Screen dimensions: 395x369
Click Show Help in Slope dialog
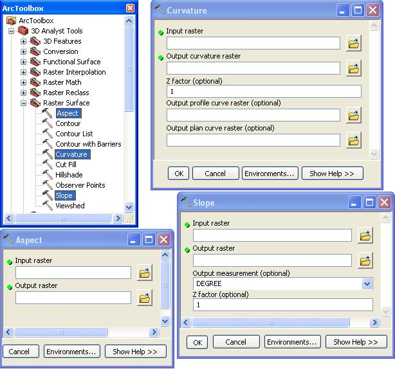coord(356,342)
